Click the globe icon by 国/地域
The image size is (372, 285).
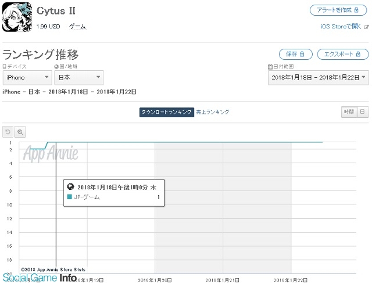[56, 67]
